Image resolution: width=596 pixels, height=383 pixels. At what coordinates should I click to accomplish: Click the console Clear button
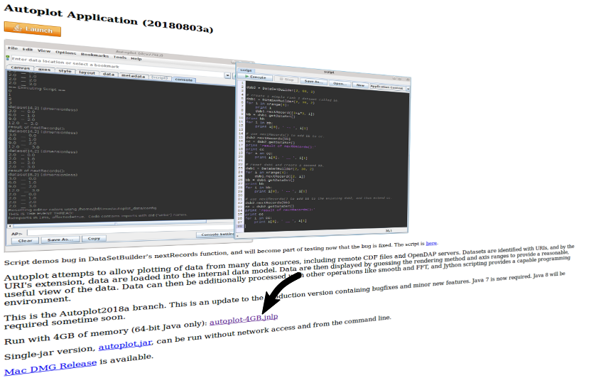pos(25,241)
